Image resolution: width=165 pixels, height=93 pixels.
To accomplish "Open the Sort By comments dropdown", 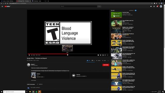I will point(40,84).
